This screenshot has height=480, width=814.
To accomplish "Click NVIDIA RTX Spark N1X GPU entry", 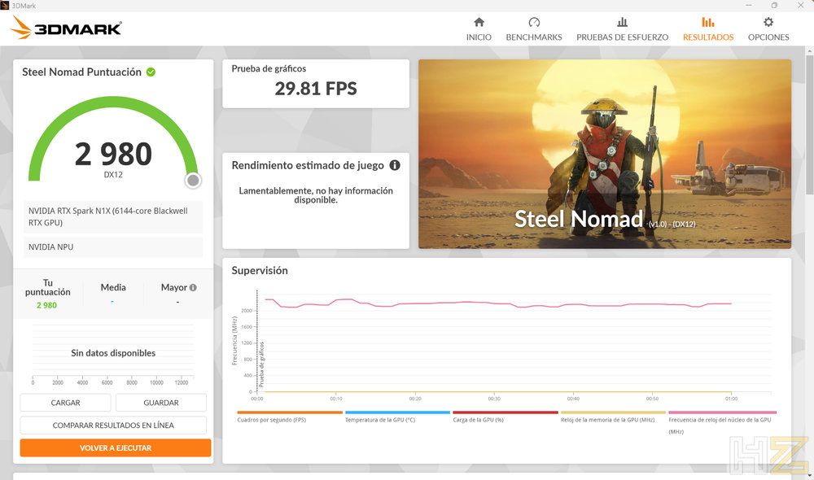I will [x=113, y=217].
